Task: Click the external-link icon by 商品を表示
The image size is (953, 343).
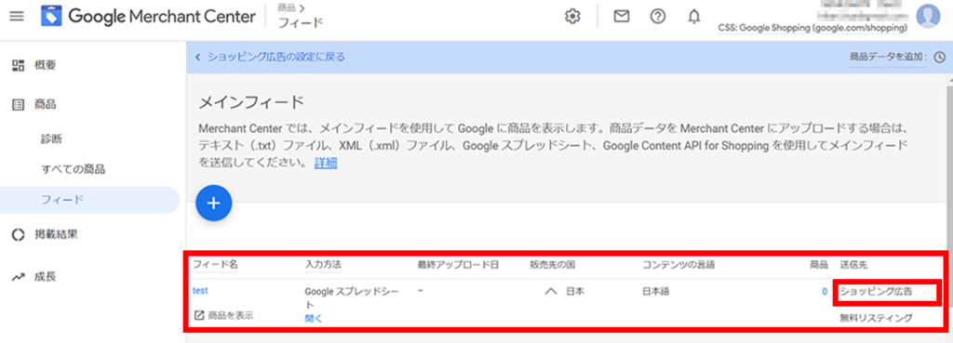Action: point(199,316)
